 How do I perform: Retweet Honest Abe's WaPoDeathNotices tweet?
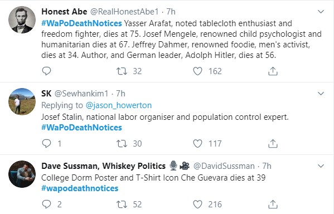[122, 71]
